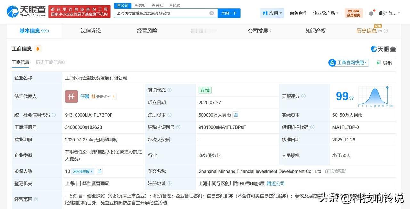The height and width of the screenshot is (209, 410).
Task: Select the 工商信息 sub-tab
Action: click(x=20, y=62)
